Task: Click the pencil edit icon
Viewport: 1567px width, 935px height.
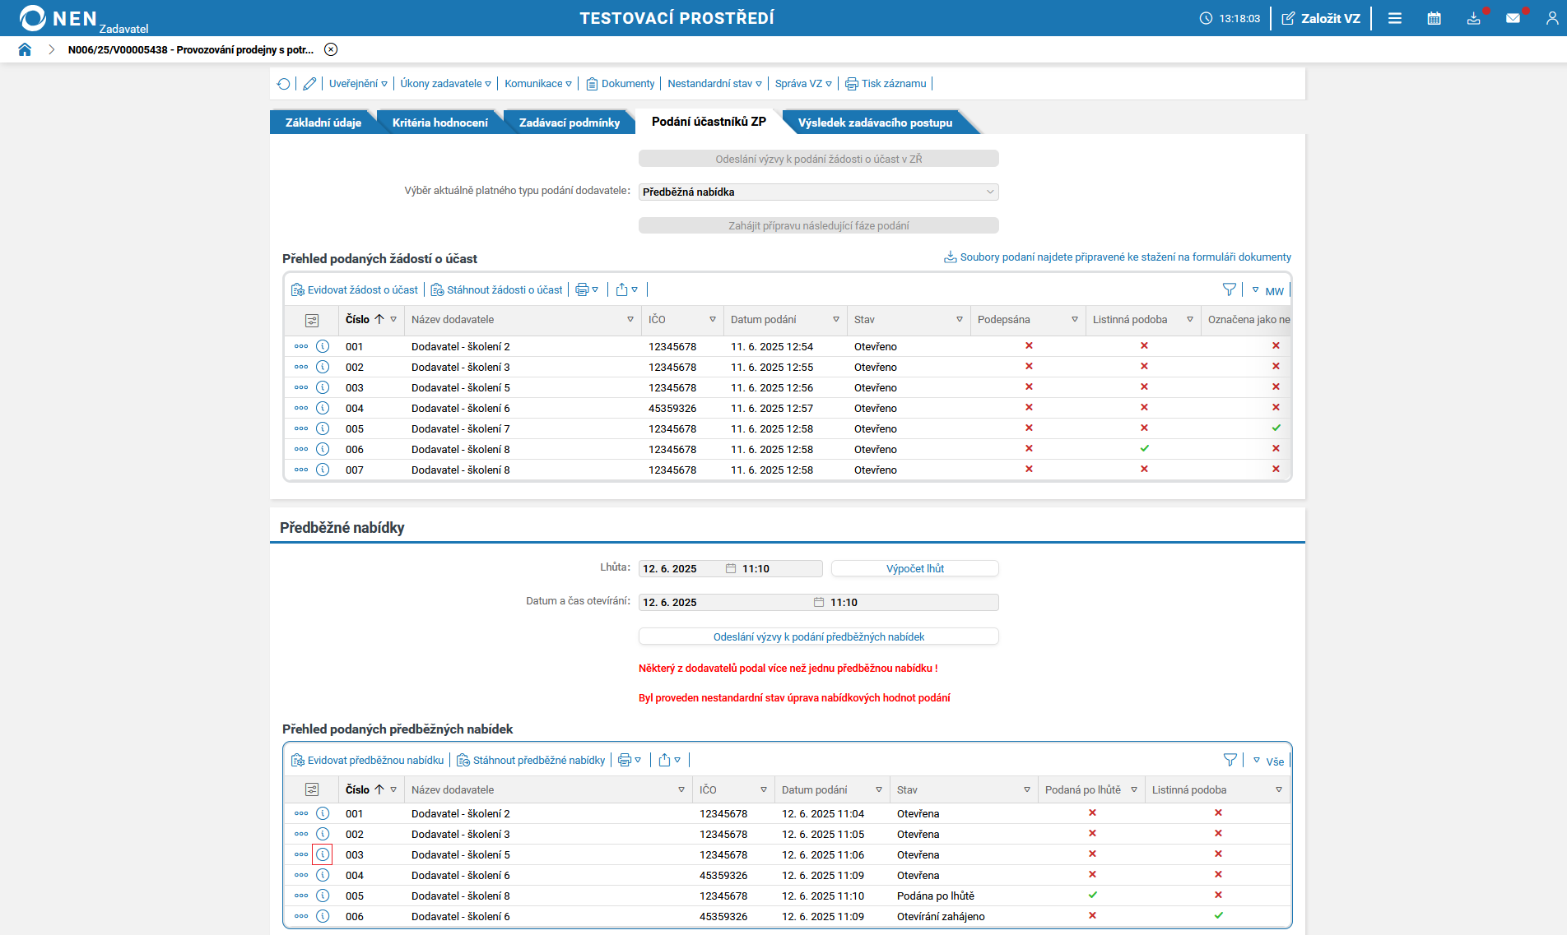Action: coord(309,84)
